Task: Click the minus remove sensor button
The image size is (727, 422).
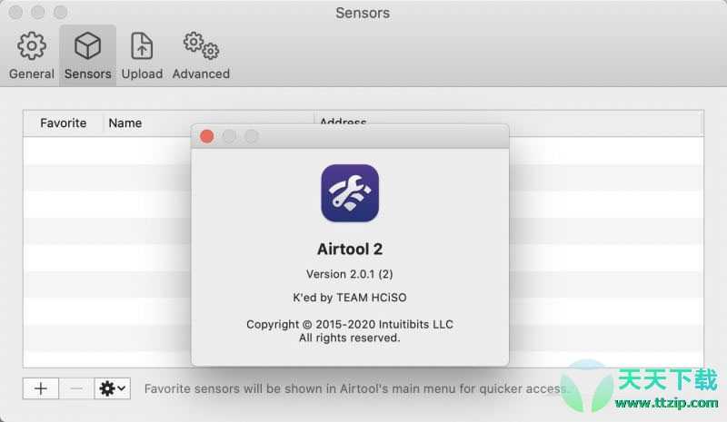Action: (76, 388)
